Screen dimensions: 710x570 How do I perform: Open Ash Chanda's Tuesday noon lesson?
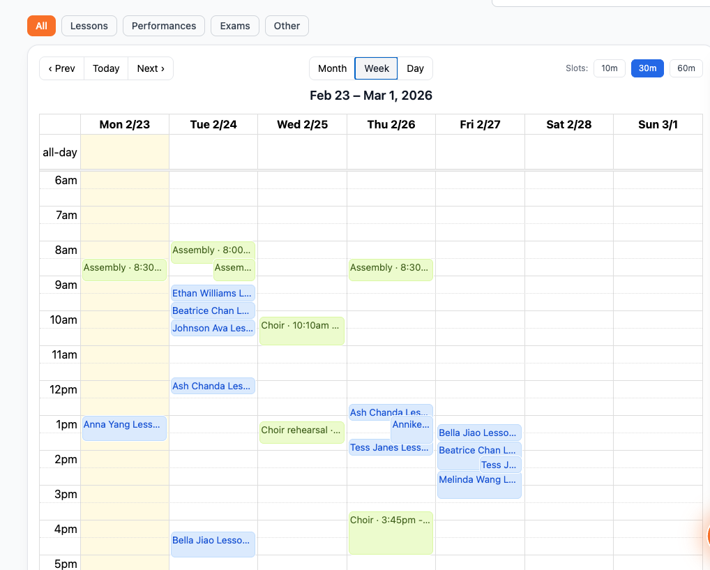point(212,386)
